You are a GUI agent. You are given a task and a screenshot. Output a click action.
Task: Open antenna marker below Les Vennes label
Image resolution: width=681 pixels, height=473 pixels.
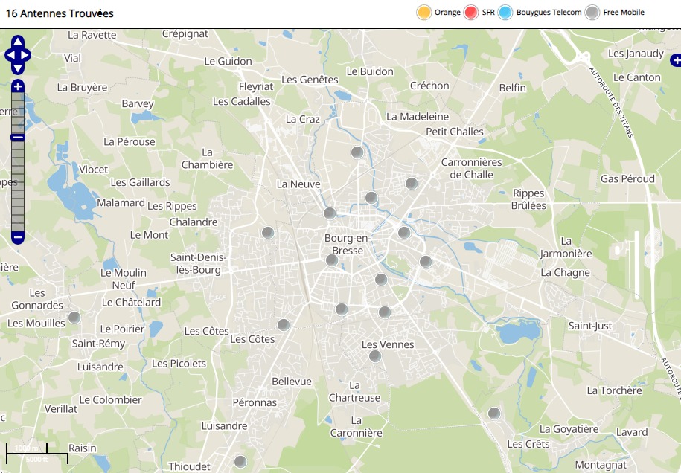pos(375,356)
